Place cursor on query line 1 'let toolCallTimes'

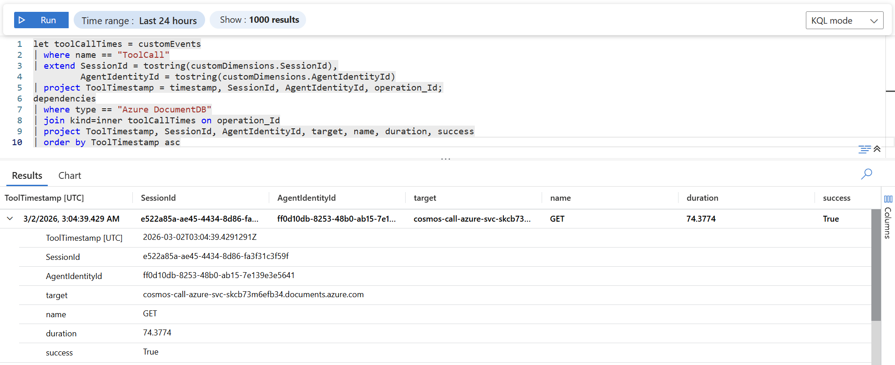point(117,44)
